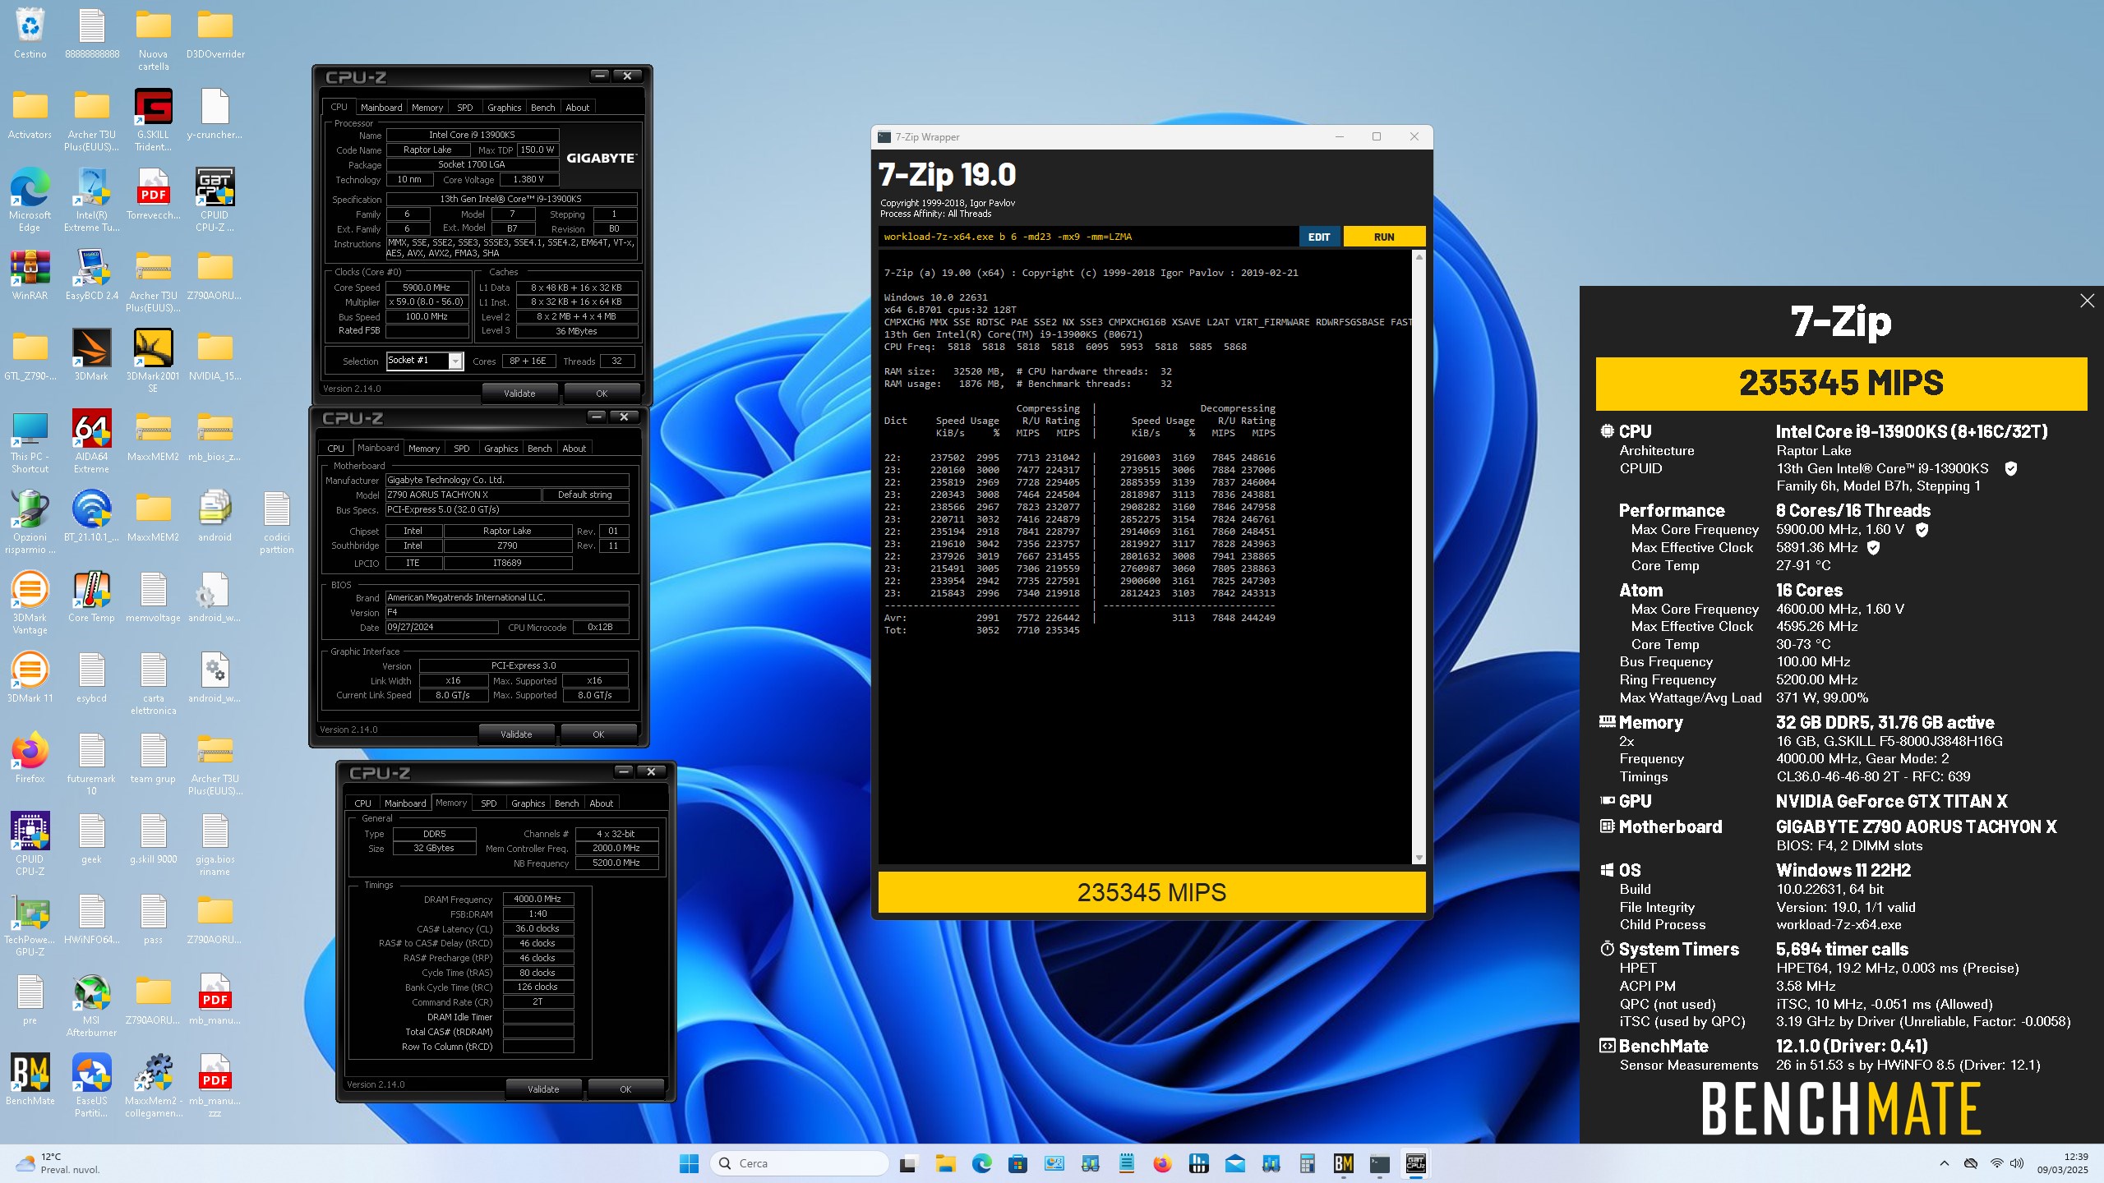Image resolution: width=2104 pixels, height=1183 pixels.
Task: Open Calculator from the taskbar
Action: tap(1308, 1163)
